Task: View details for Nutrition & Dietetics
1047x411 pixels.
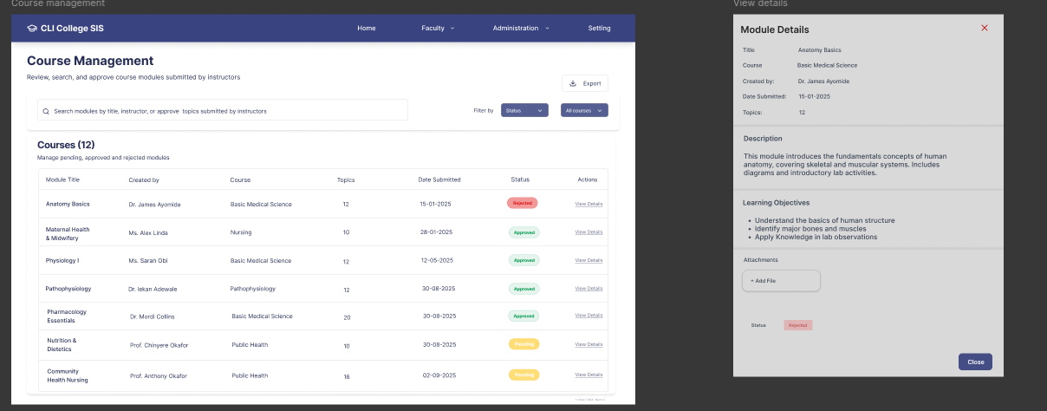Action: pos(589,344)
